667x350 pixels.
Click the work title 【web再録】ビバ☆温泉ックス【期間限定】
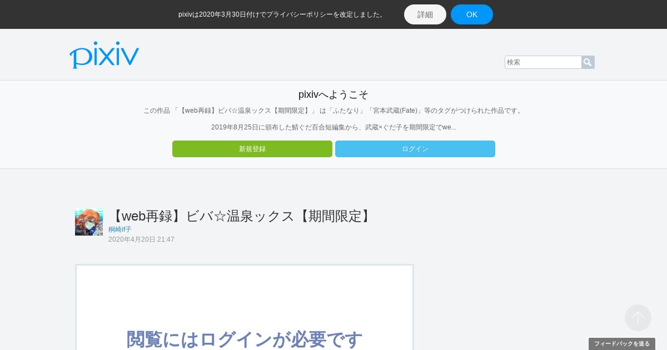[241, 216]
